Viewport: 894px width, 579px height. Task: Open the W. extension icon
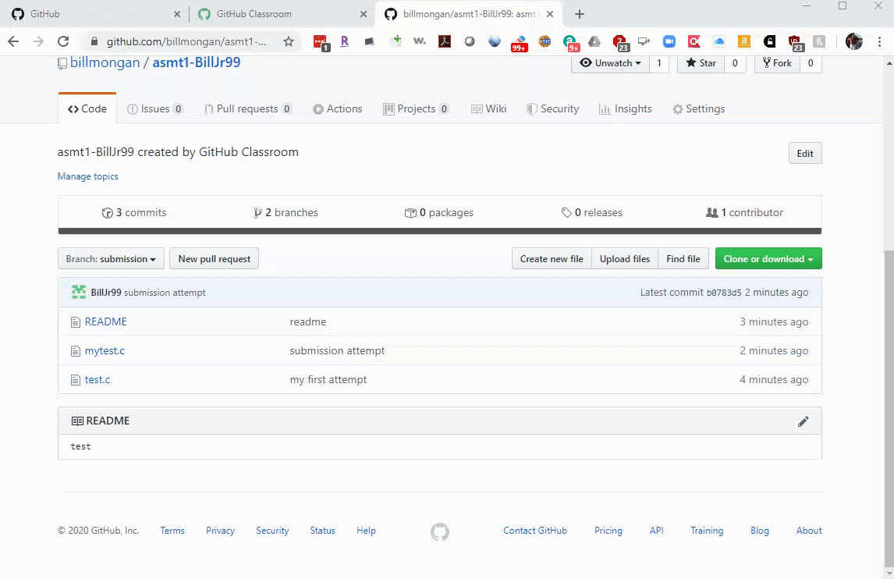(420, 41)
